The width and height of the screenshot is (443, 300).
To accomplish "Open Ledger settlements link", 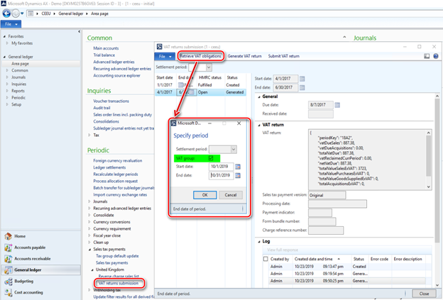I will (x=109, y=167).
